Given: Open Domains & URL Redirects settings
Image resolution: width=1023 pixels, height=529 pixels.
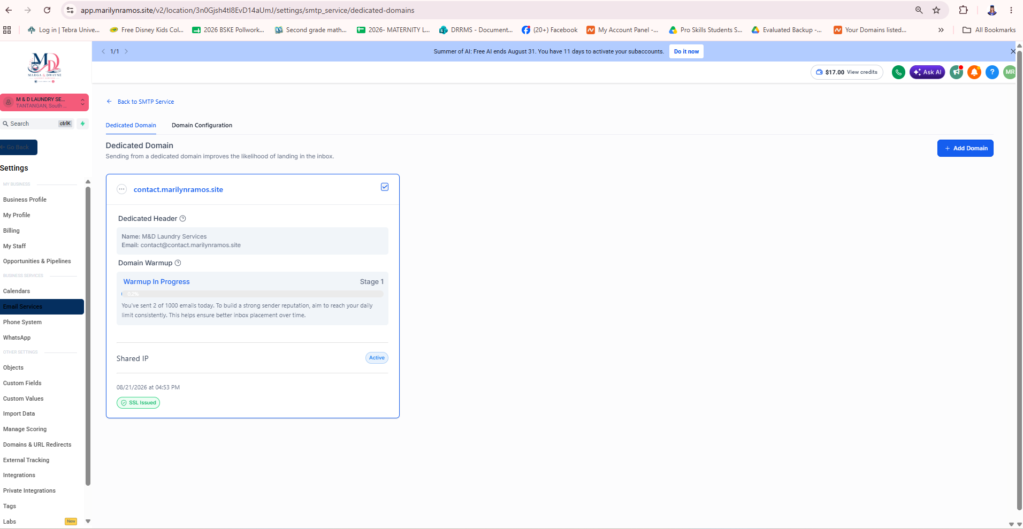Looking at the screenshot, I should pyautogui.click(x=37, y=444).
